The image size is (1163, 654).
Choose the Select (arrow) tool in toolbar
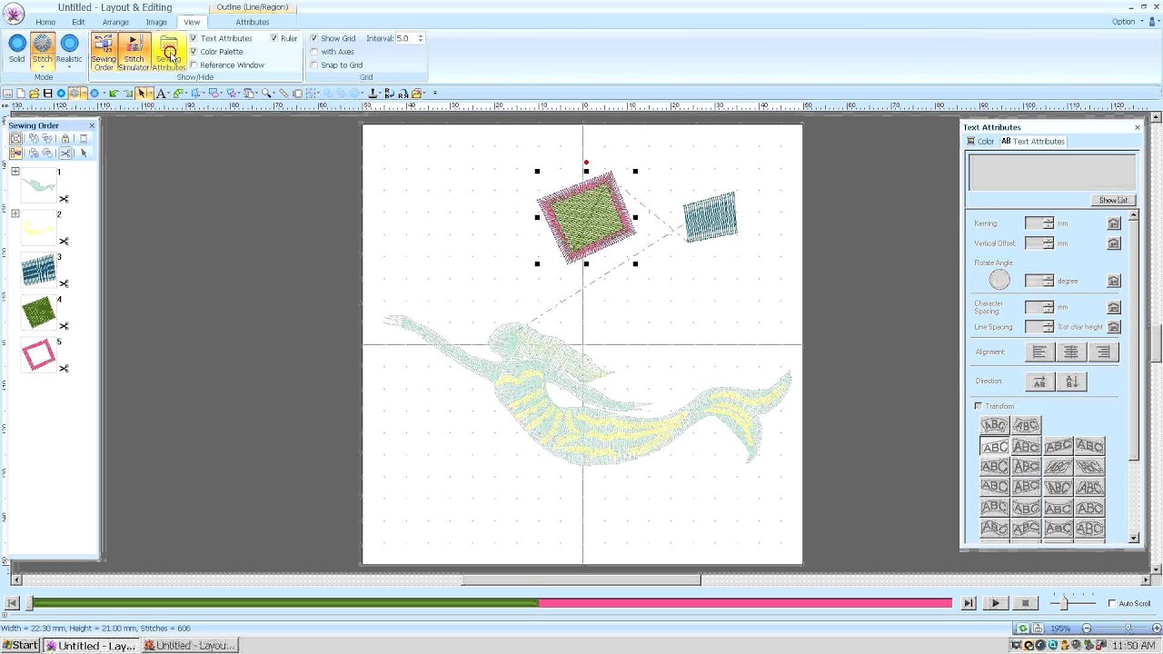point(141,93)
